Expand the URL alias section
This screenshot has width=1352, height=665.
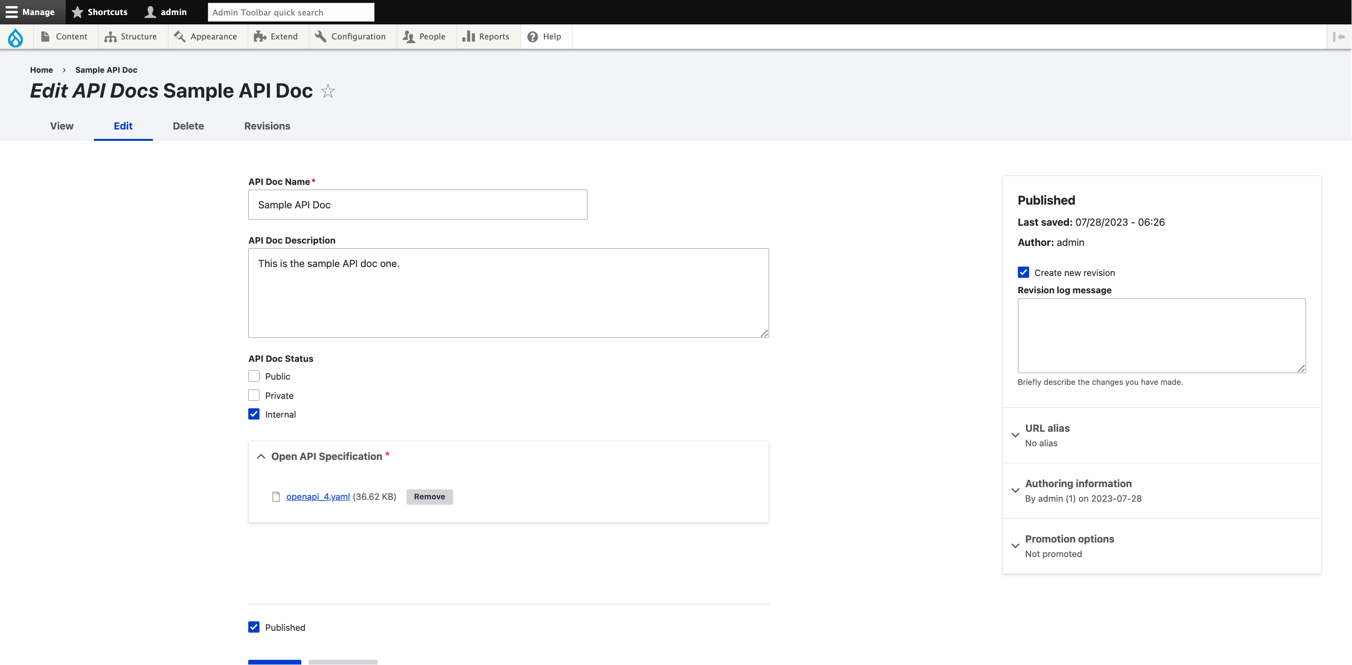tap(1047, 428)
